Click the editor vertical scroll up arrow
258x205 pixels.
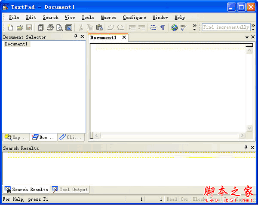coord(249,50)
